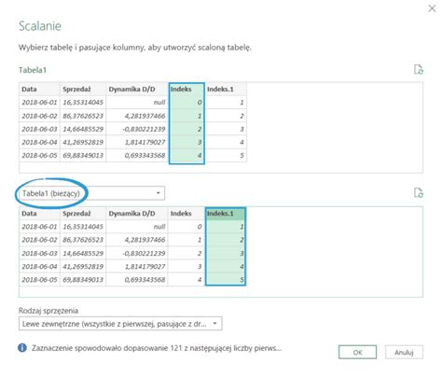Viewport: 442px width, 377px height.
Task: Select Dynamika D/D header in bottom table
Action: click(x=137, y=214)
